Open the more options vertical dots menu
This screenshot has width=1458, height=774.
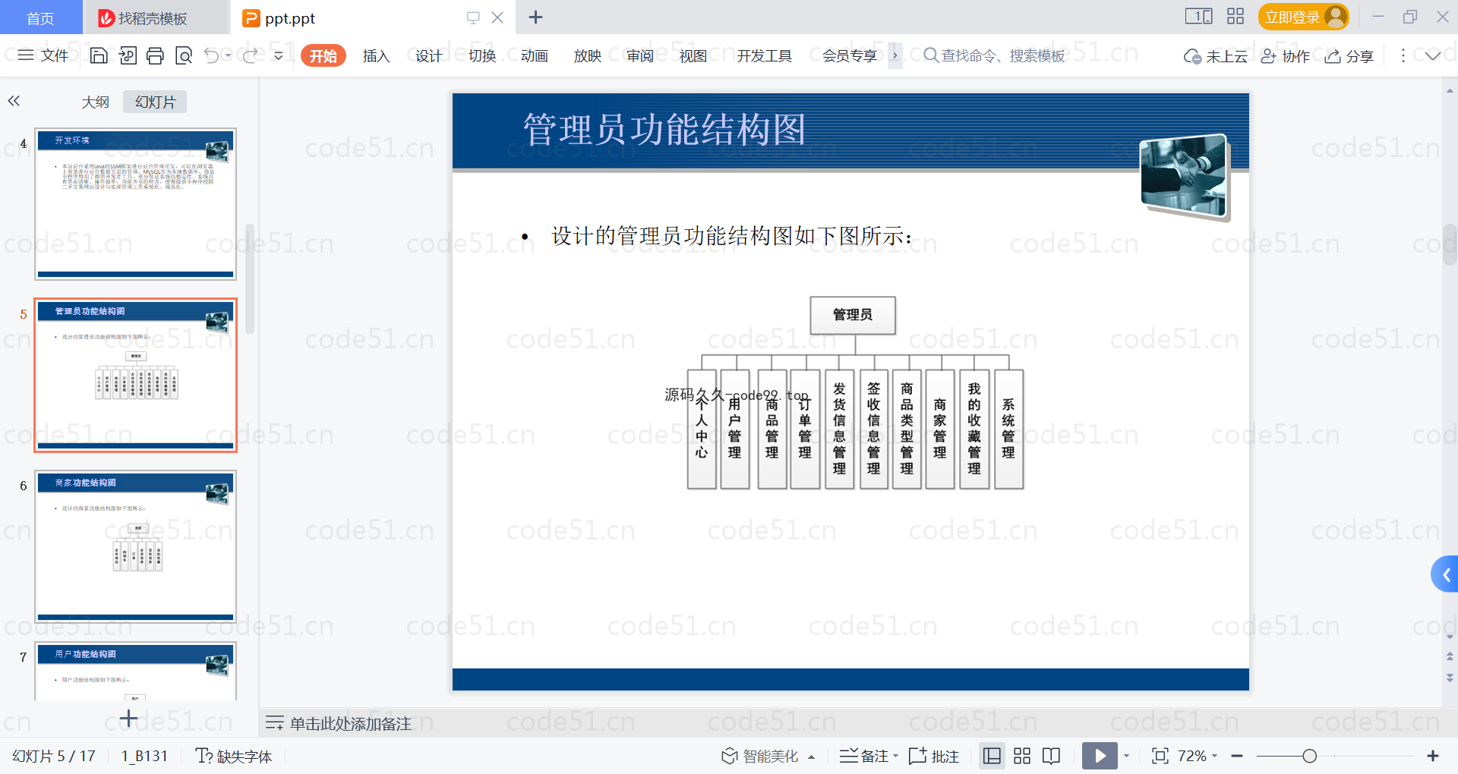[x=1403, y=55]
